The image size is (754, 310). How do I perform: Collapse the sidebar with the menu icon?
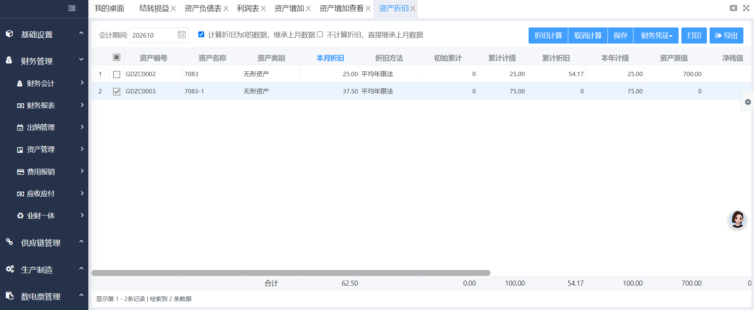(72, 8)
